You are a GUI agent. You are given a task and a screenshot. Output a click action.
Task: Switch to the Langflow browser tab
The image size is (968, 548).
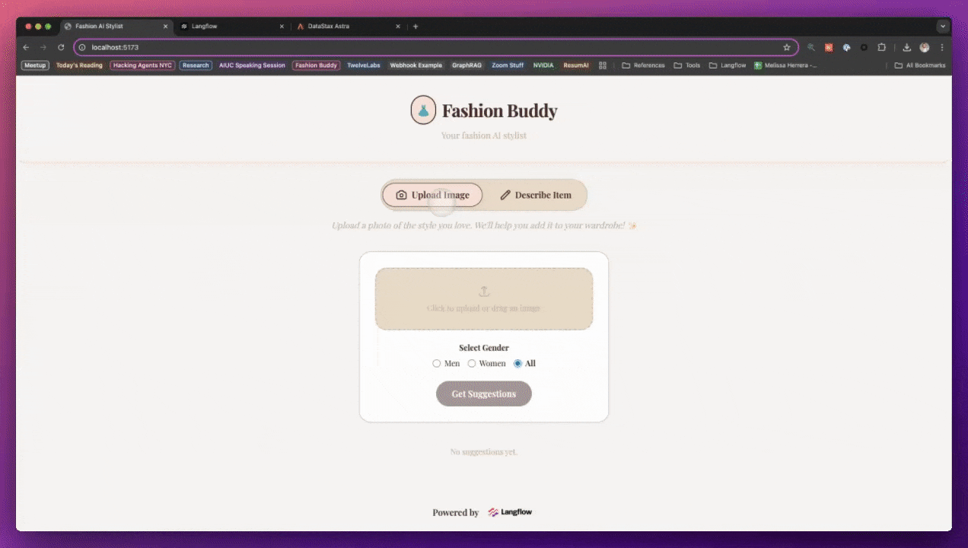pyautogui.click(x=204, y=26)
